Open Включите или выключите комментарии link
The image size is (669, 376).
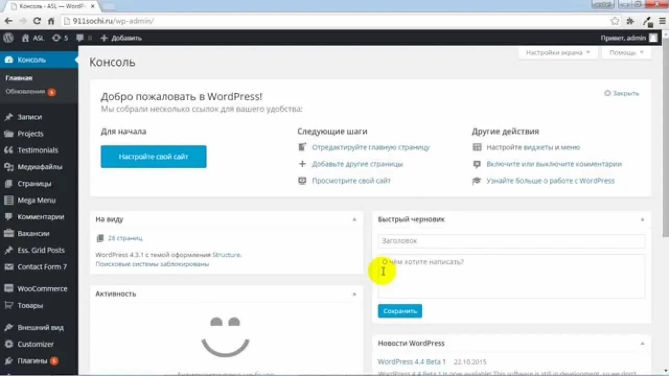554,164
